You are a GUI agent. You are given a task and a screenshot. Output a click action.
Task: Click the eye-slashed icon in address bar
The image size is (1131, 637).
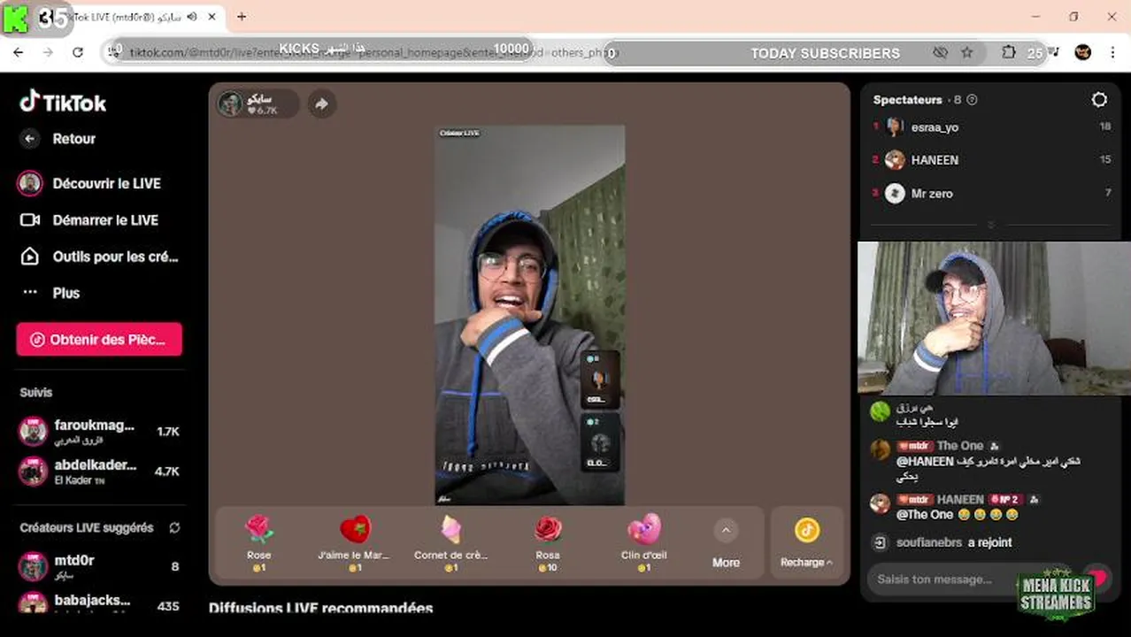point(941,52)
